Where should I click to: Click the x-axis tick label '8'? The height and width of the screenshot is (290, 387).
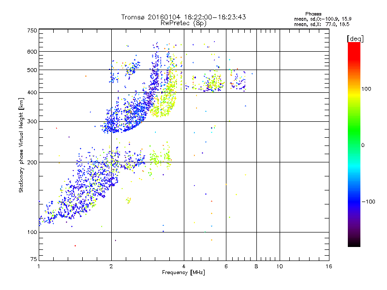pos(256,266)
